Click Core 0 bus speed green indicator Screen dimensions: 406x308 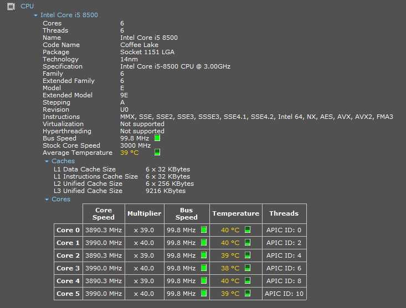[x=204, y=229]
